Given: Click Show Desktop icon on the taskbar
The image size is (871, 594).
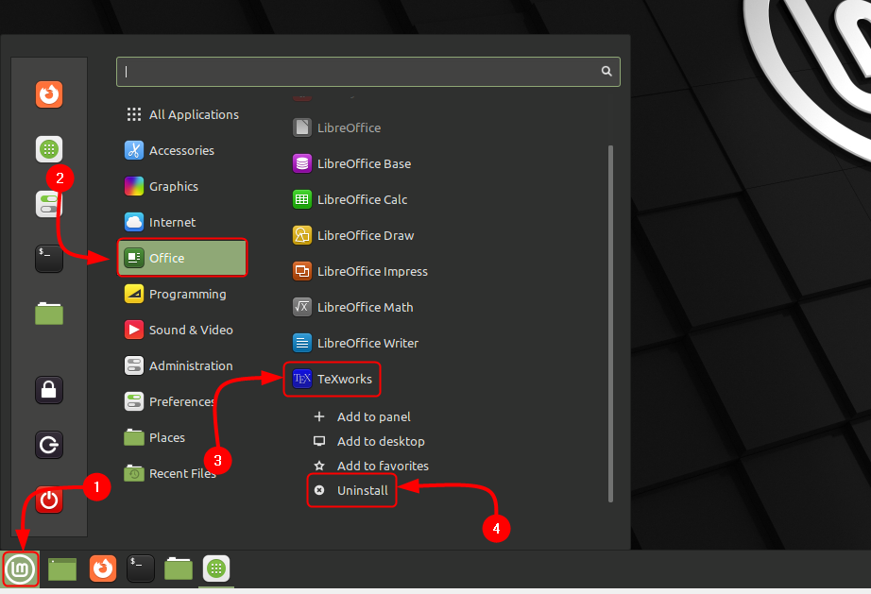Looking at the screenshot, I should click(x=62, y=569).
